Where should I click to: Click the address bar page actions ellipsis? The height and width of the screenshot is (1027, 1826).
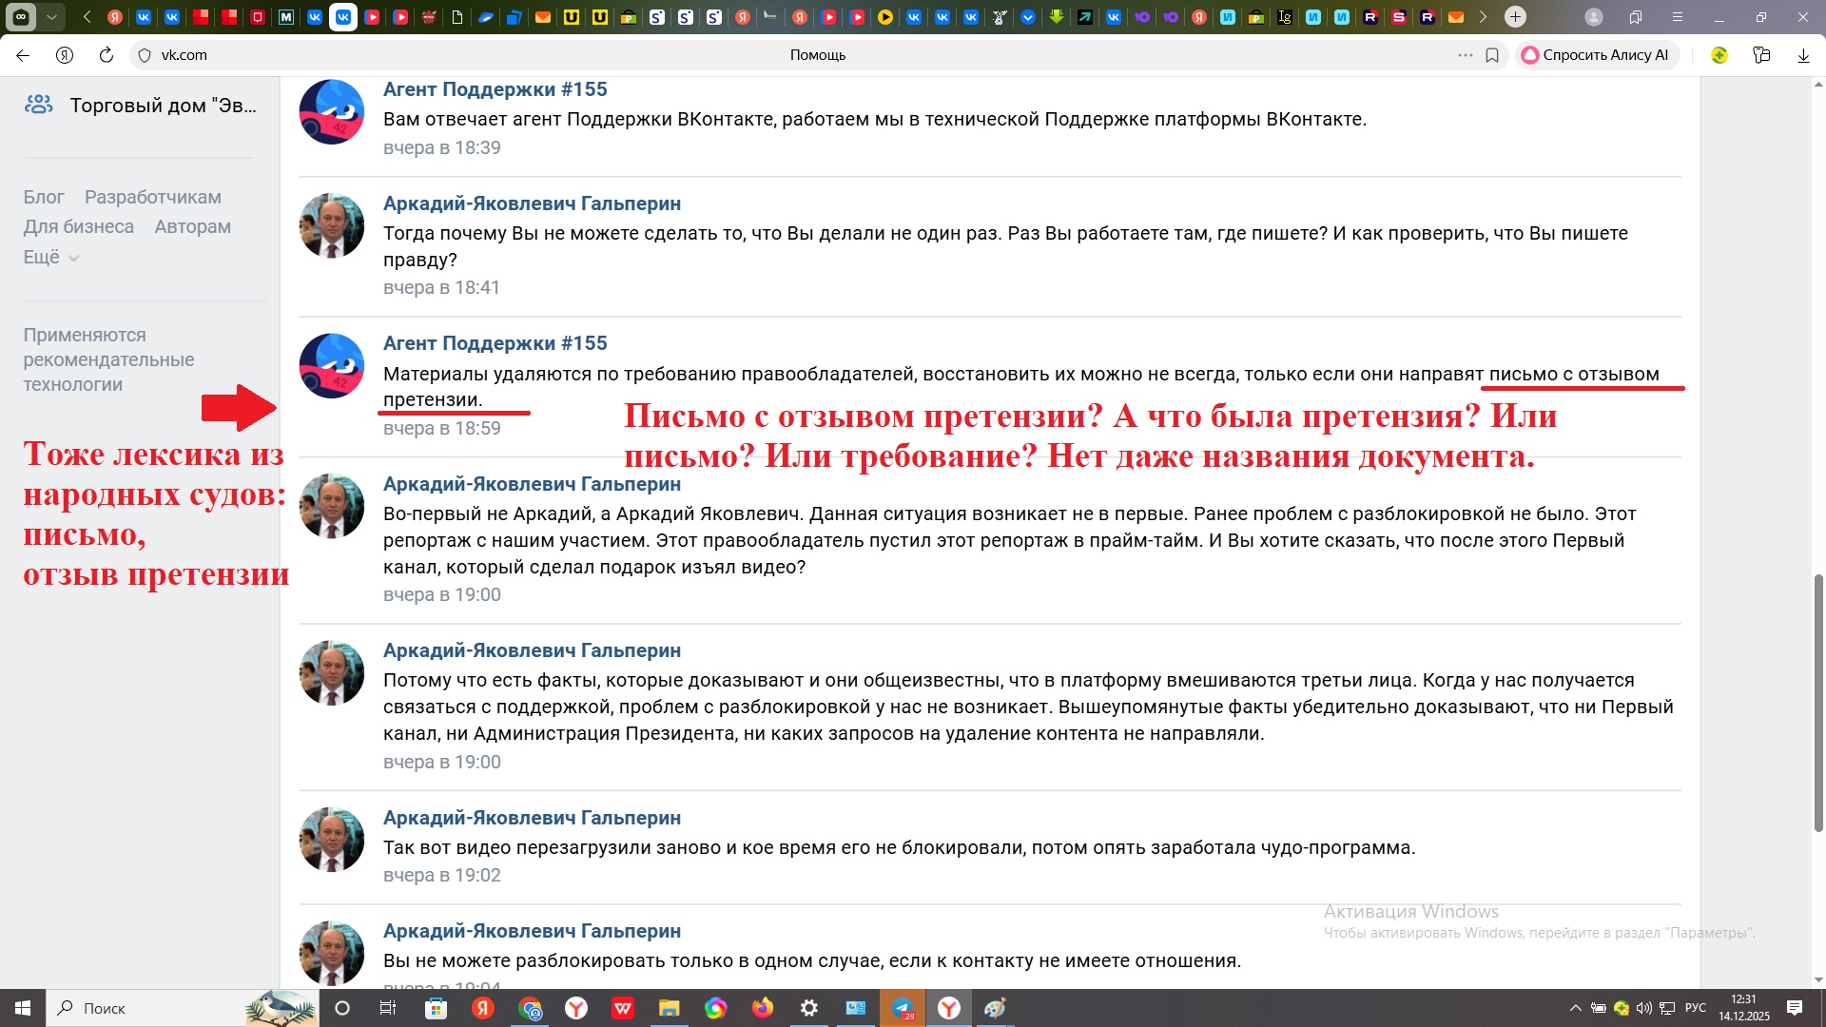click(x=1465, y=55)
